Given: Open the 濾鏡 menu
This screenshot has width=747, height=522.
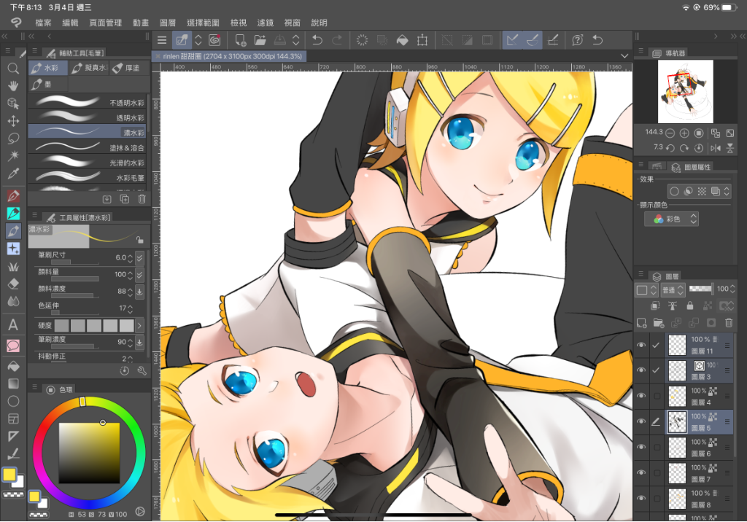Looking at the screenshot, I should [x=266, y=23].
